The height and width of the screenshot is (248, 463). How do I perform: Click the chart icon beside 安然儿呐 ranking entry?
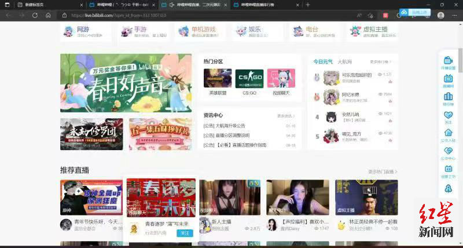click(x=390, y=121)
